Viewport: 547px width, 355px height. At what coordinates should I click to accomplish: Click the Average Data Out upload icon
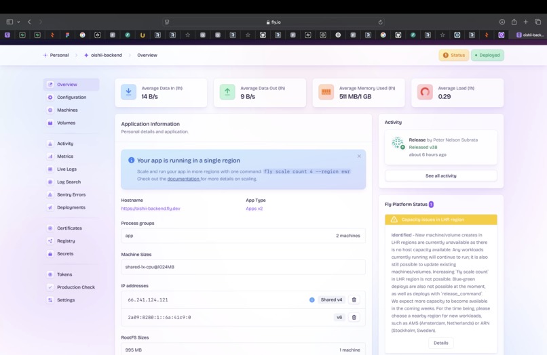227,92
